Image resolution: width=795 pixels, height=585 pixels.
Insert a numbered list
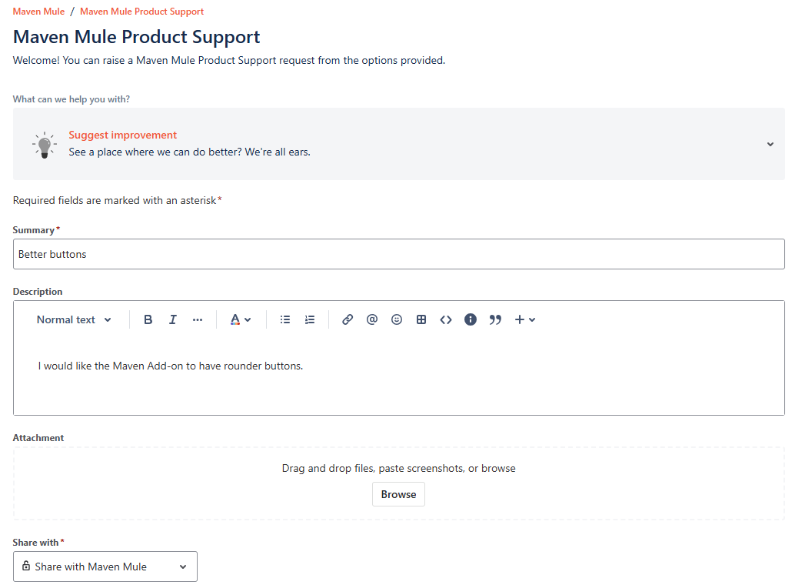coord(310,319)
